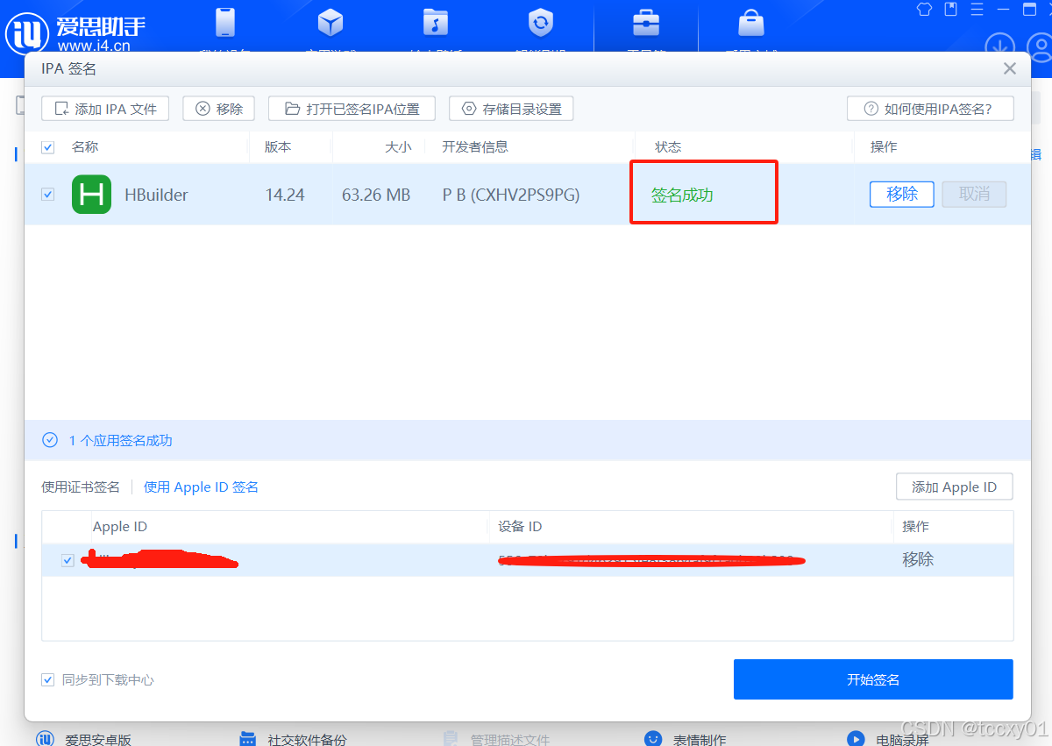Click size 63.26 MB cell
This screenshot has width=1052, height=746.
pyautogui.click(x=376, y=195)
